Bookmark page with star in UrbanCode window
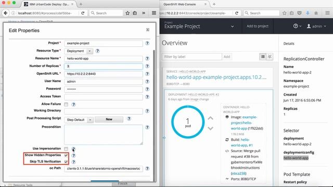 (x=127, y=13)
